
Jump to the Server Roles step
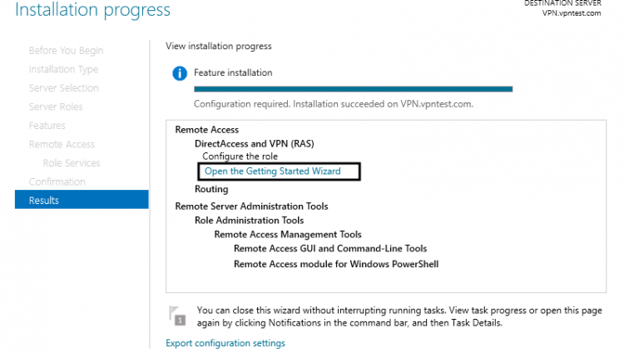tap(56, 107)
